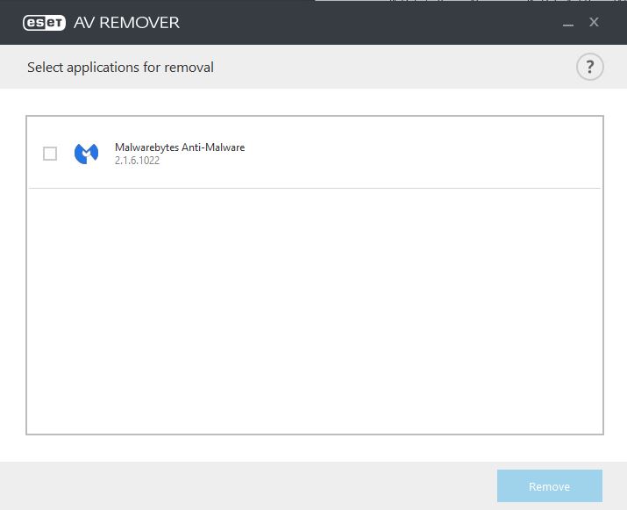This screenshot has height=510, width=627.
Task: Select the Malwarebytes Anti-Malware name text
Action: pos(180,147)
